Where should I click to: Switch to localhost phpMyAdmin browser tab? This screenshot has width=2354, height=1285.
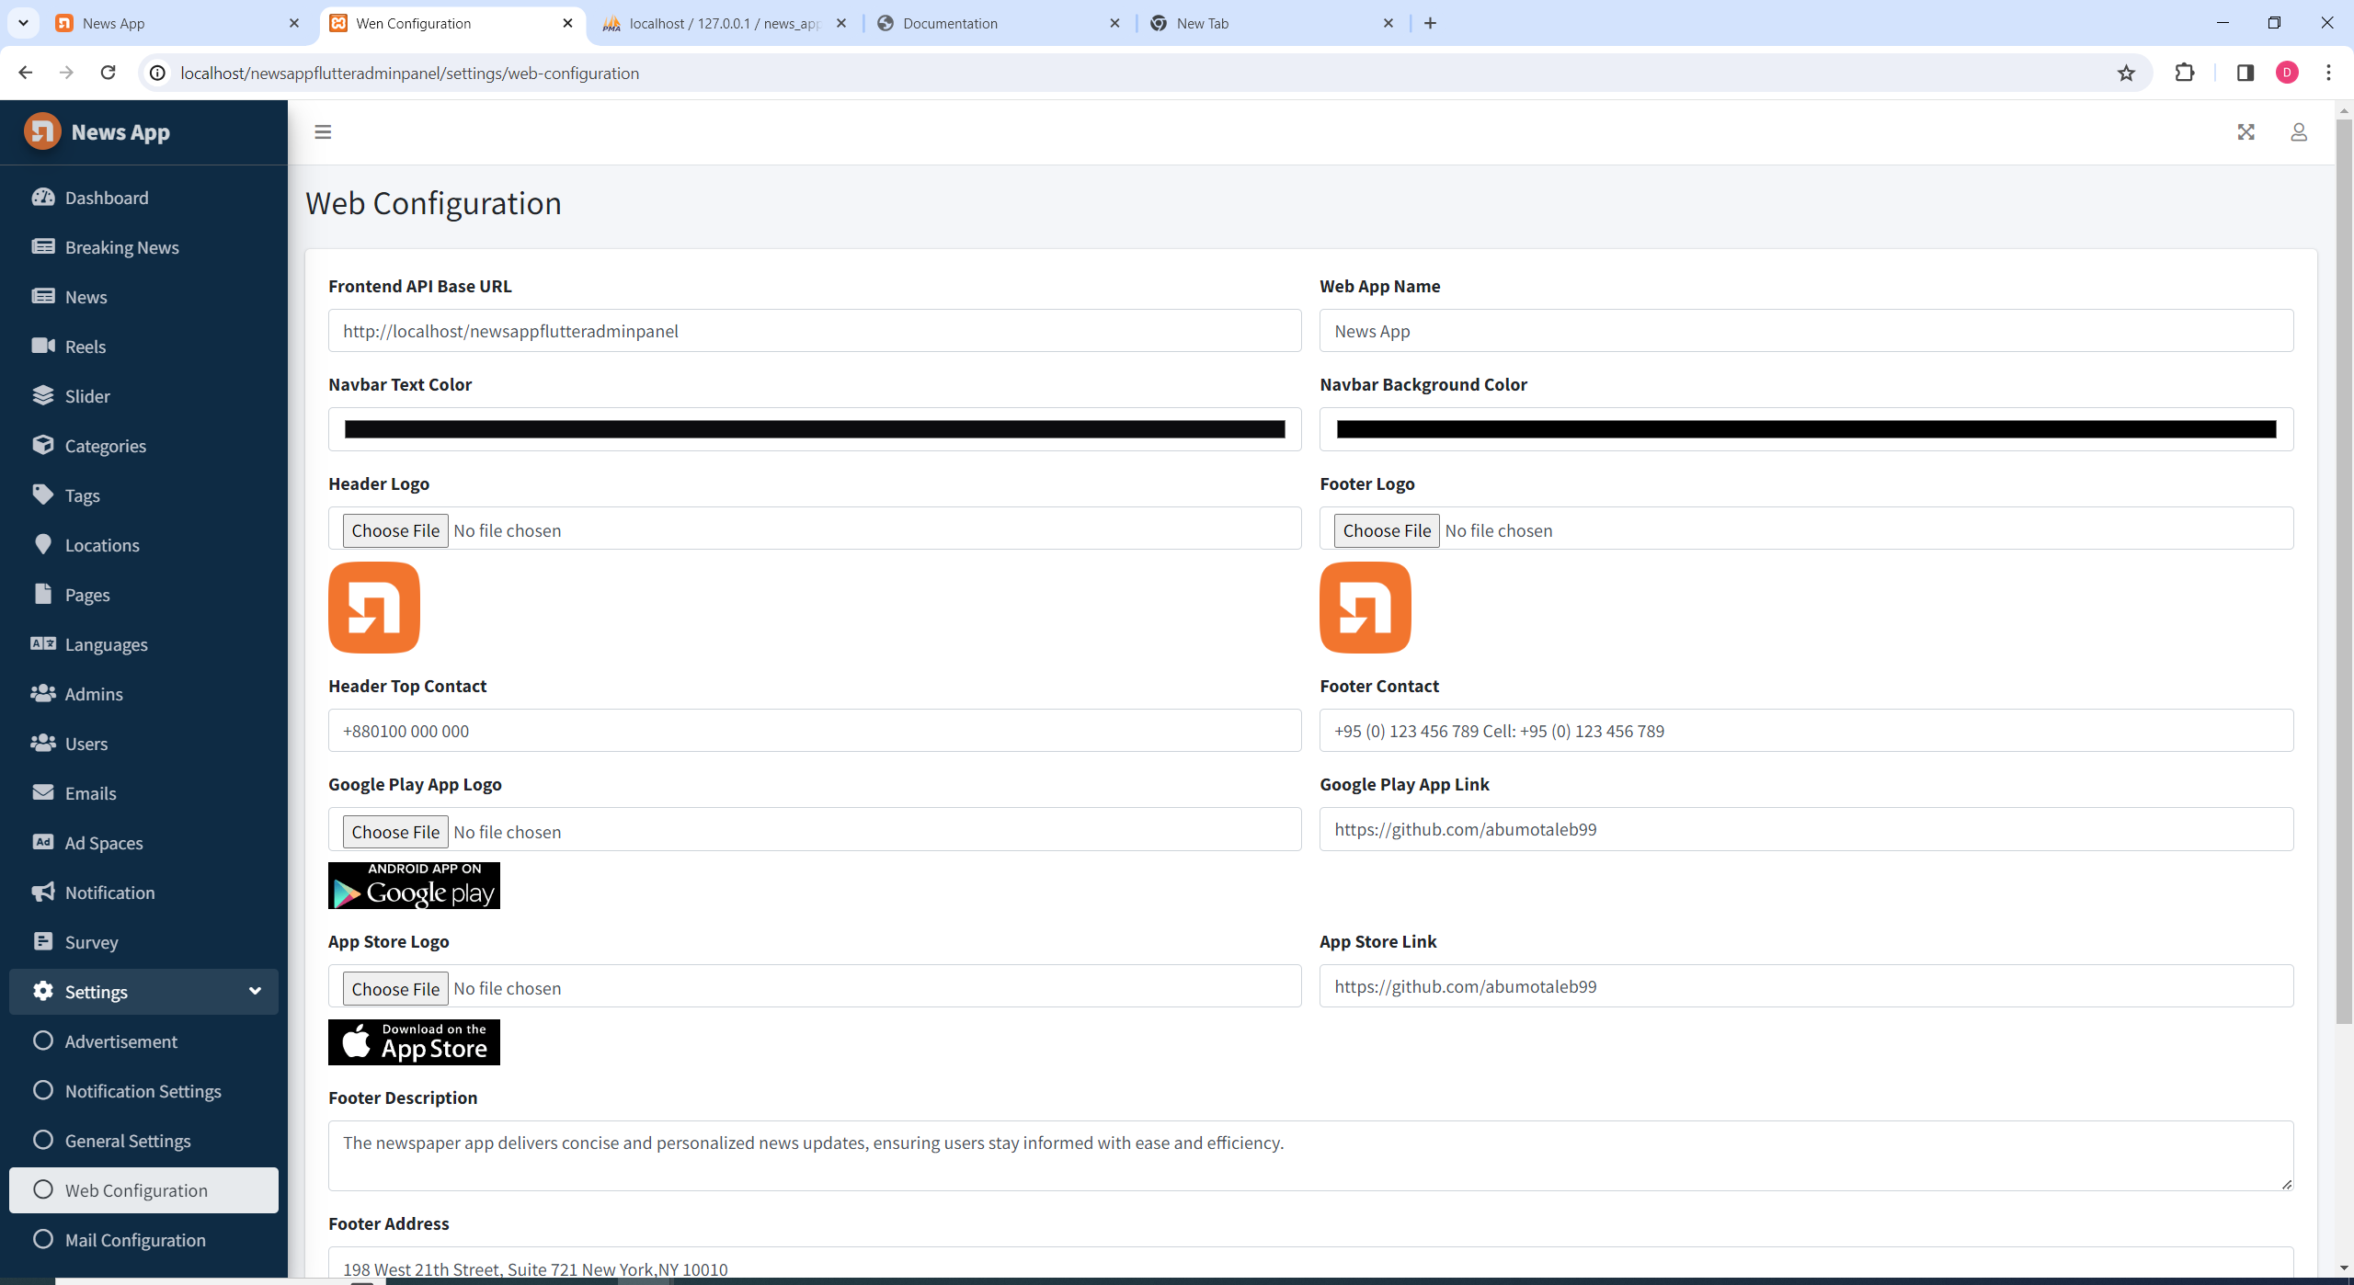click(724, 23)
